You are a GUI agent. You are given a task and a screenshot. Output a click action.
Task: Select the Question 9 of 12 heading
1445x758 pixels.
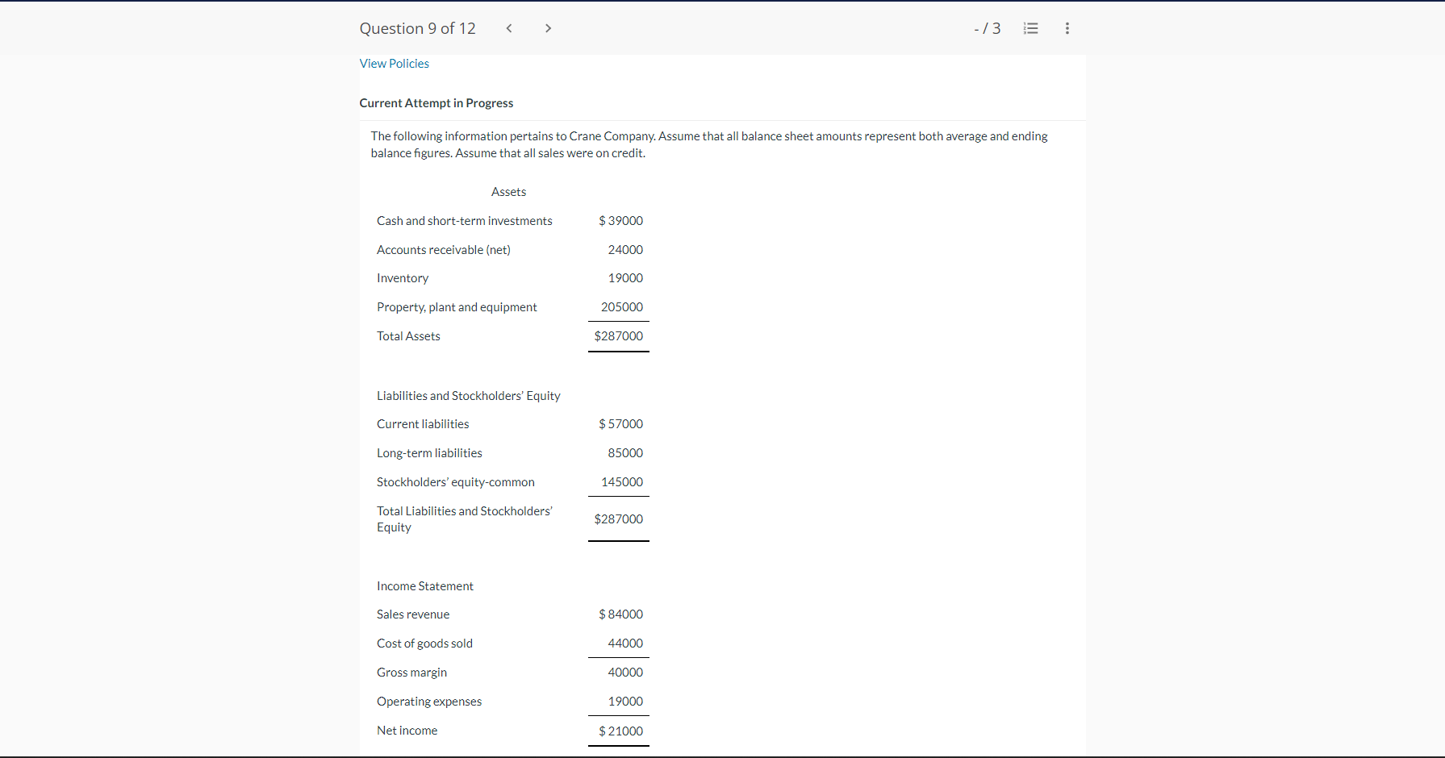point(417,28)
